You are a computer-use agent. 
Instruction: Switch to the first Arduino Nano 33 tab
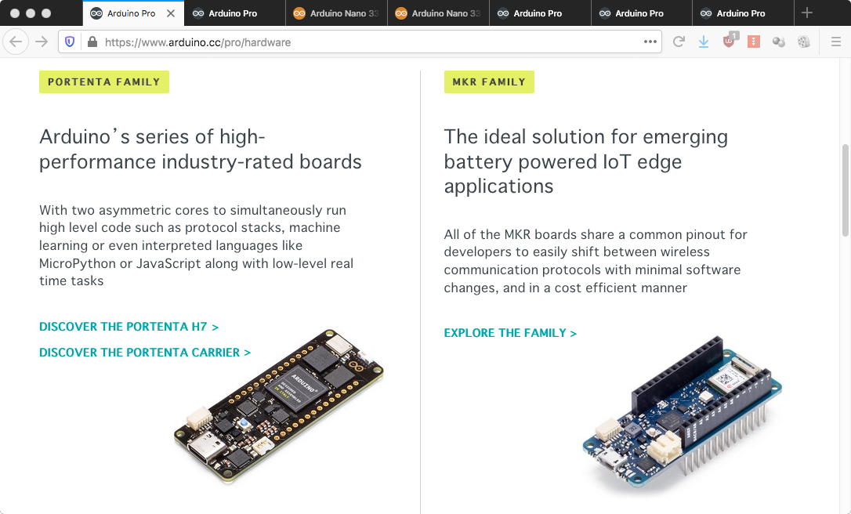coord(337,13)
